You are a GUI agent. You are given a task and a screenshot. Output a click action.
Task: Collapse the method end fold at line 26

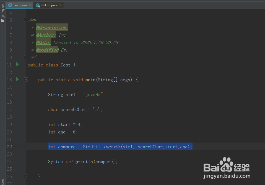pyautogui.click(x=26, y=176)
